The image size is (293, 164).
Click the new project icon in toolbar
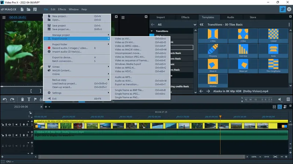click(x=22, y=9)
